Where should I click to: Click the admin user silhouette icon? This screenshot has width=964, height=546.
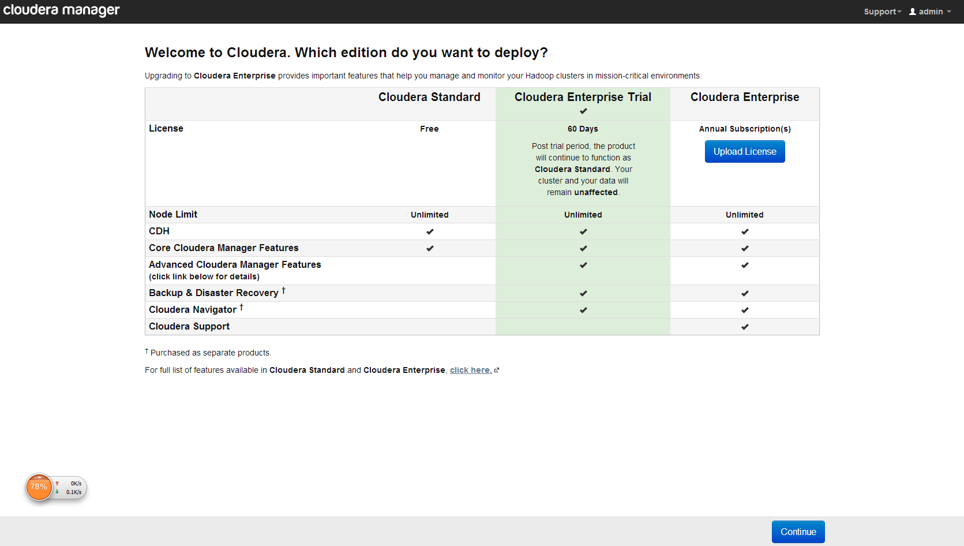[913, 12]
